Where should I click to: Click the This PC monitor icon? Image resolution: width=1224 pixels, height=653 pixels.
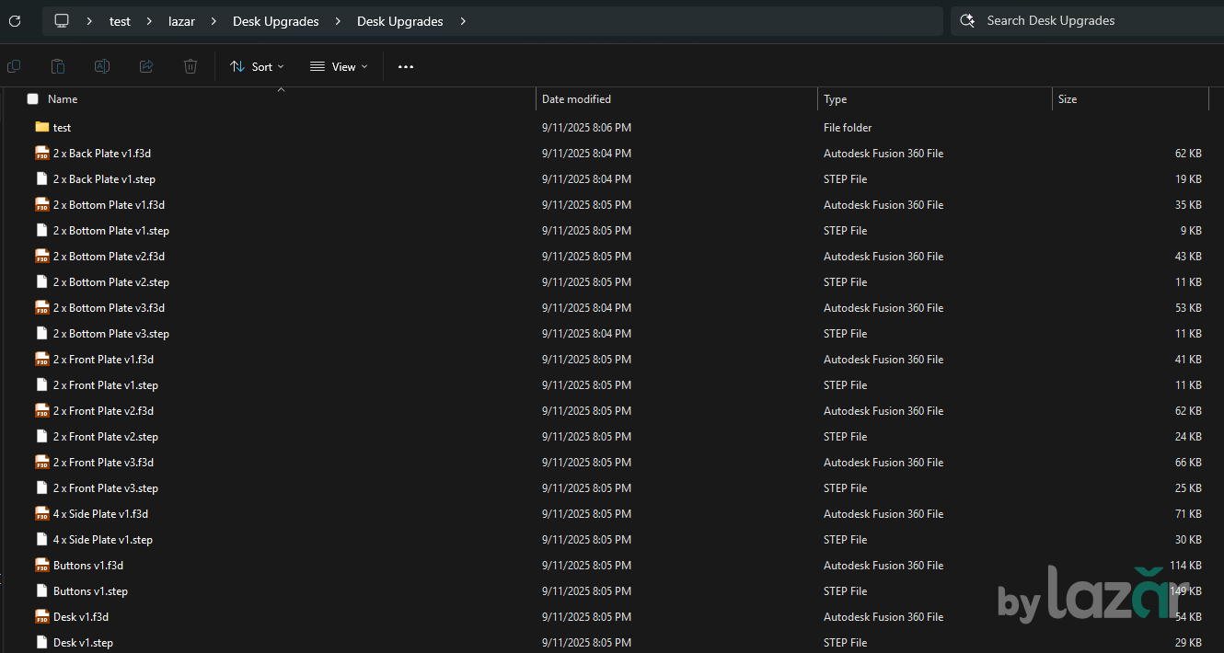(62, 21)
